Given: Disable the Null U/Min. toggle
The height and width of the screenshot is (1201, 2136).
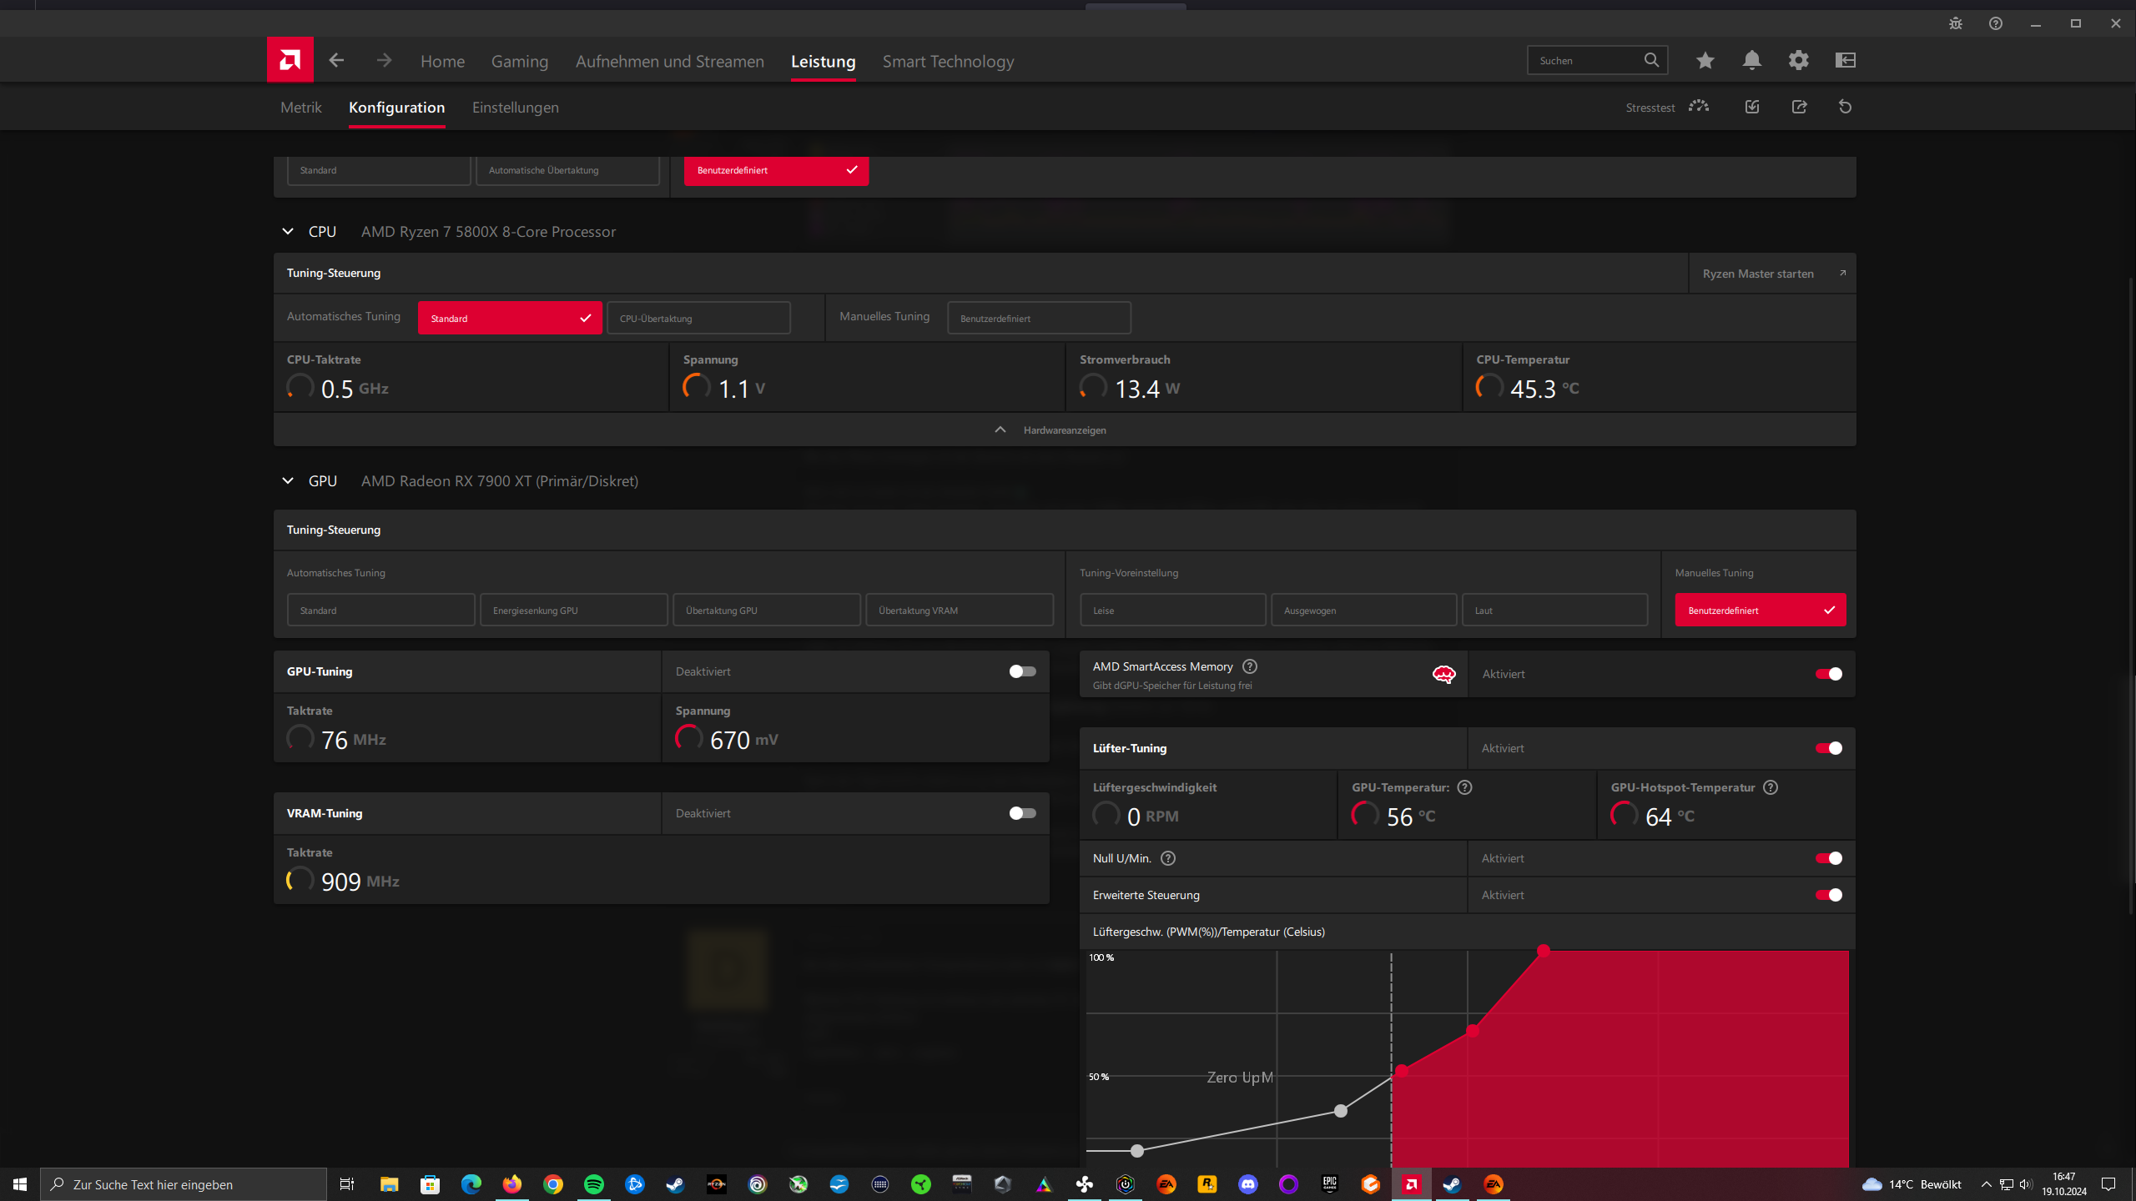Looking at the screenshot, I should tap(1828, 858).
